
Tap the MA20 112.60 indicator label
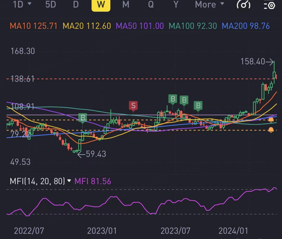(x=87, y=26)
